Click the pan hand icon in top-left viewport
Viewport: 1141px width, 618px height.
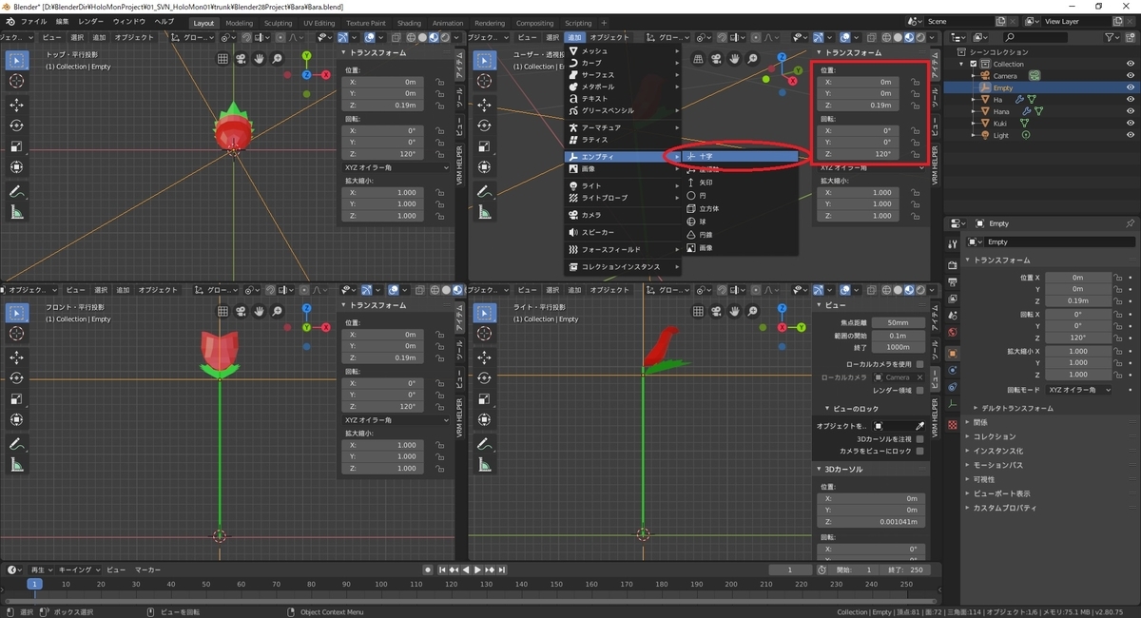[259, 59]
